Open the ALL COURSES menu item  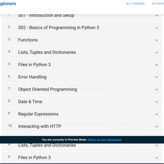click(135, 4)
